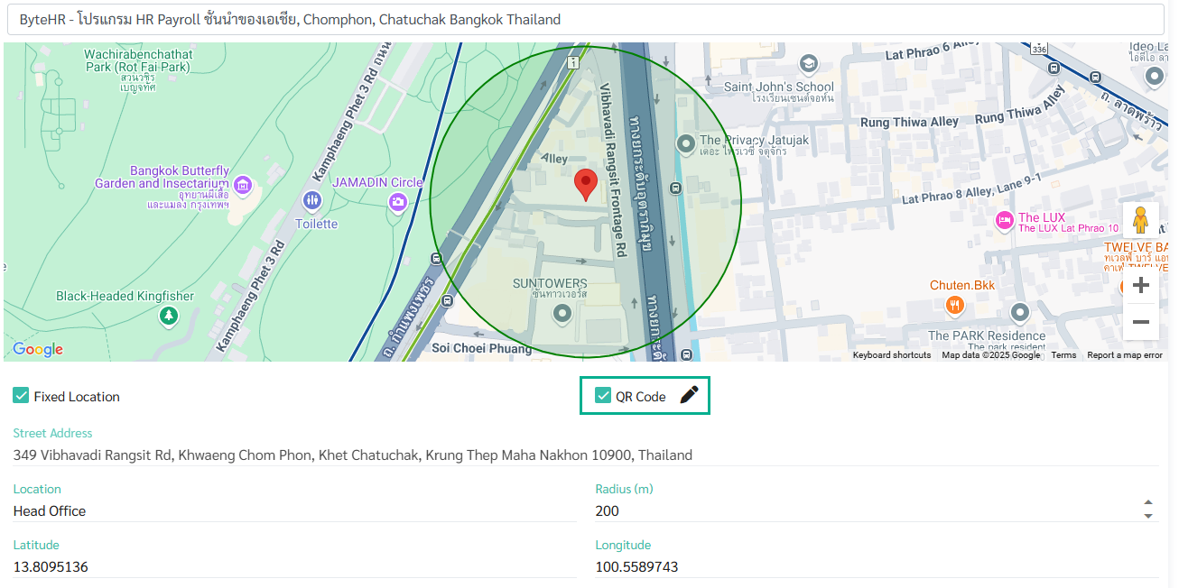
Task: Click Report a map error link
Action: click(1125, 355)
